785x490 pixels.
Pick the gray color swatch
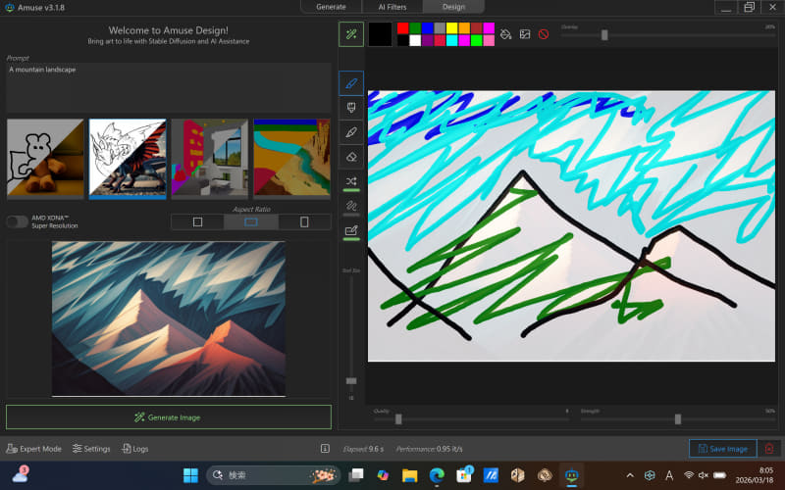440,28
